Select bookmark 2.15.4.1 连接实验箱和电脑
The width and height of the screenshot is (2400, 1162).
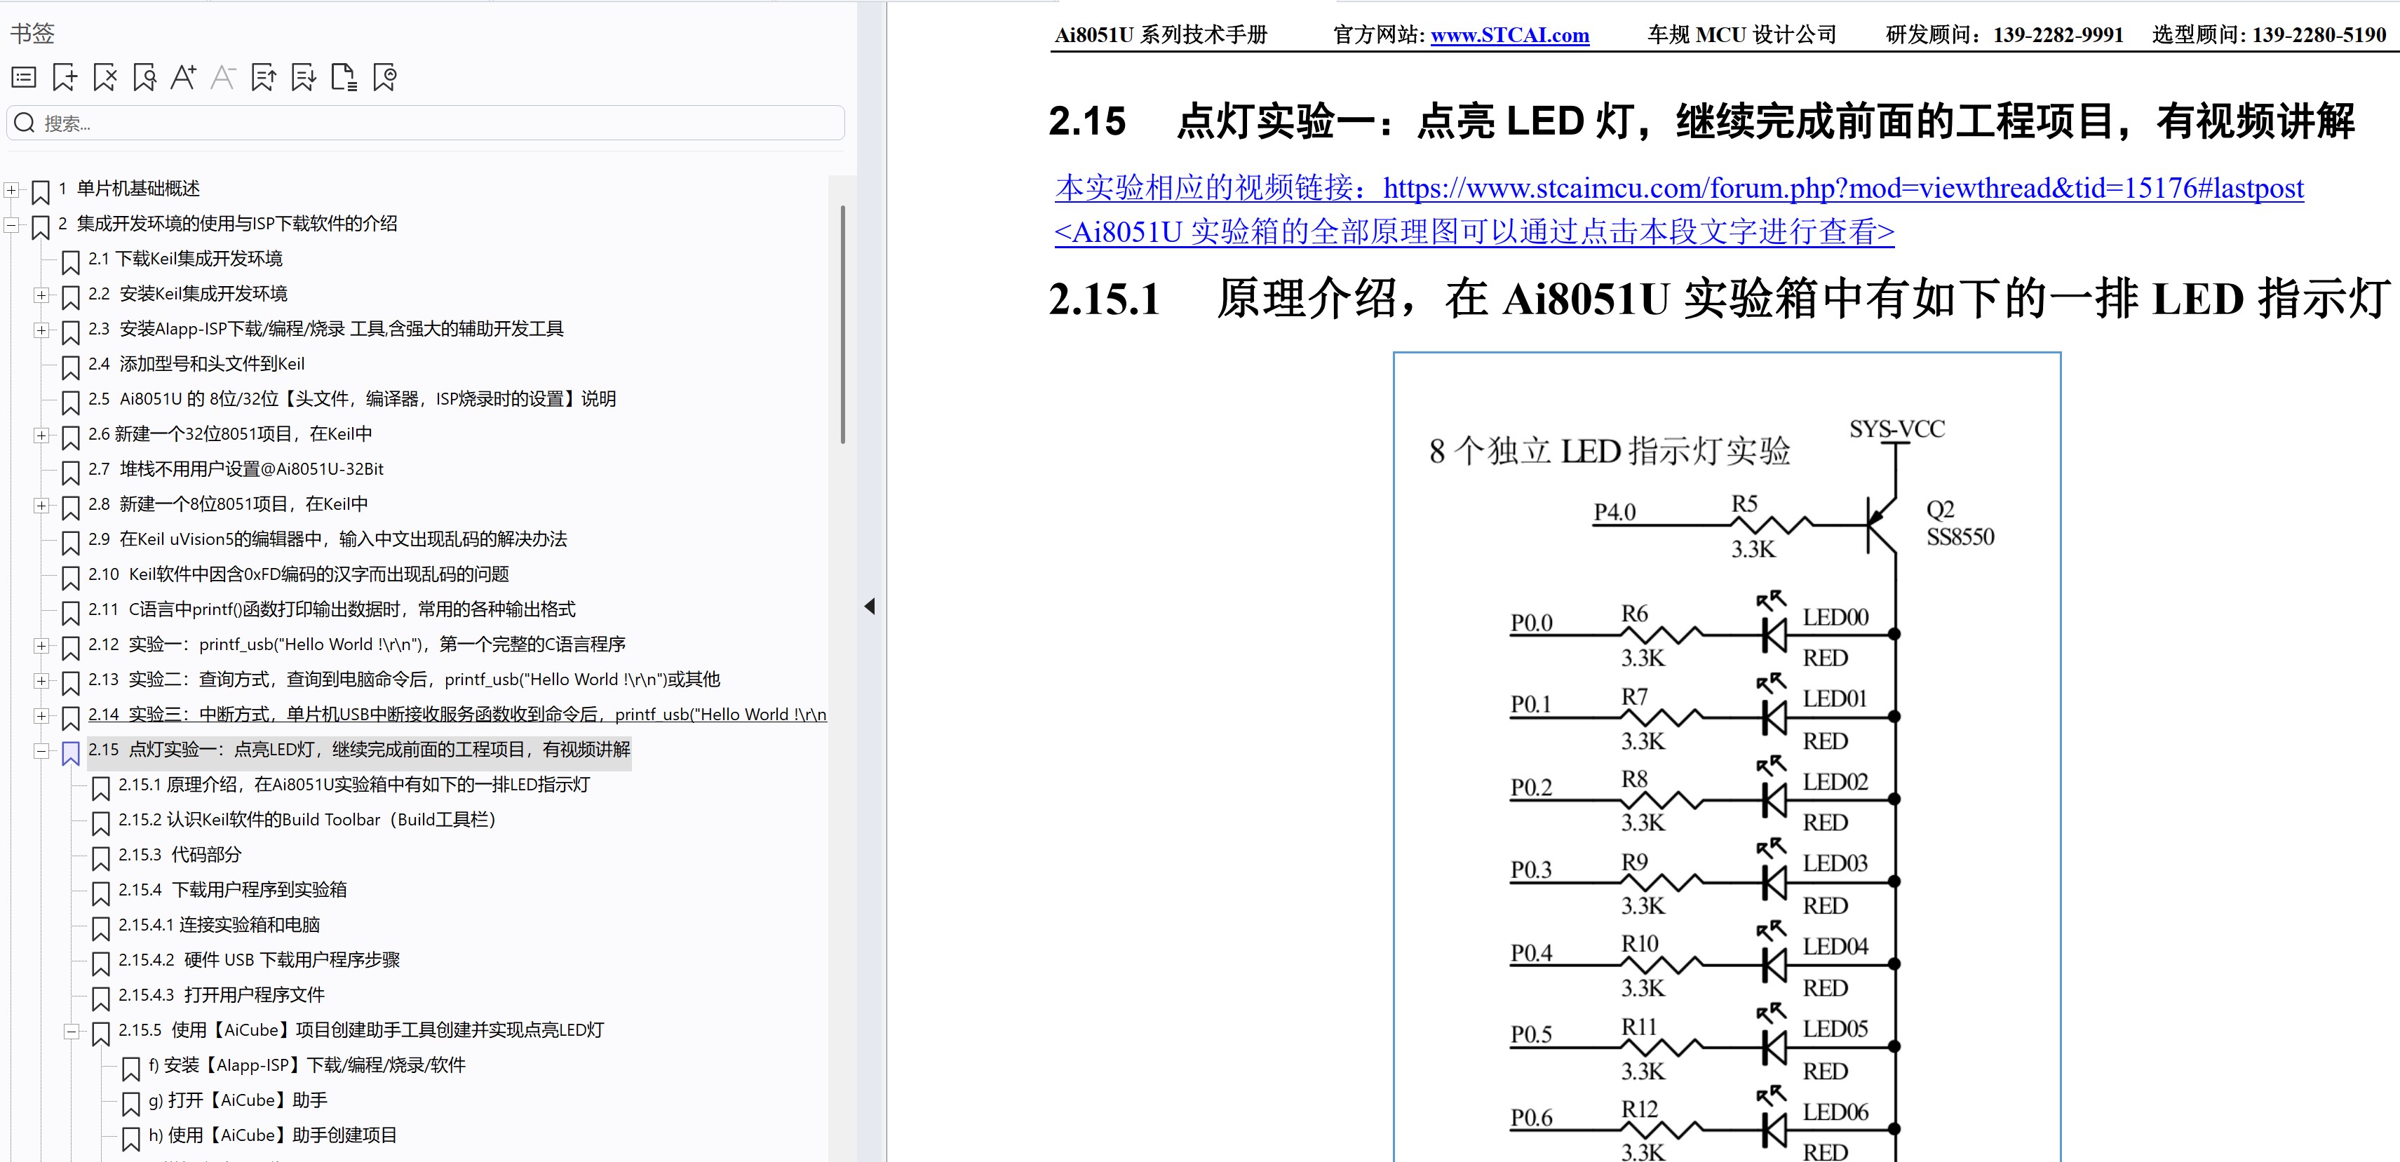pos(219,924)
